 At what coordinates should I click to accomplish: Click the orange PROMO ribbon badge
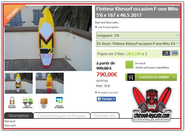[13, 13]
